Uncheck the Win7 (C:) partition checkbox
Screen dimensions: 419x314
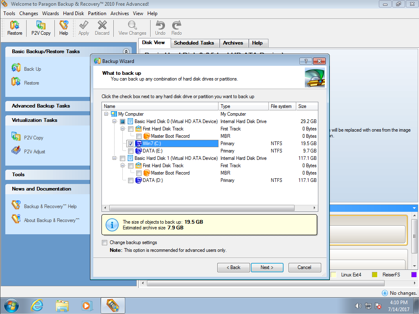coord(131,144)
